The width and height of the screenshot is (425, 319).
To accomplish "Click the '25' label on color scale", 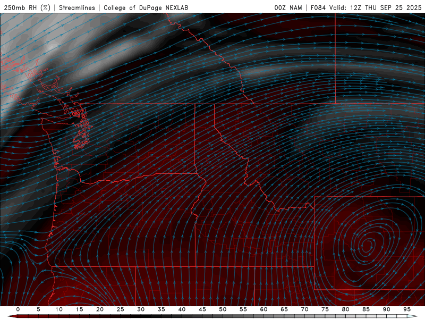I will click(120, 309).
